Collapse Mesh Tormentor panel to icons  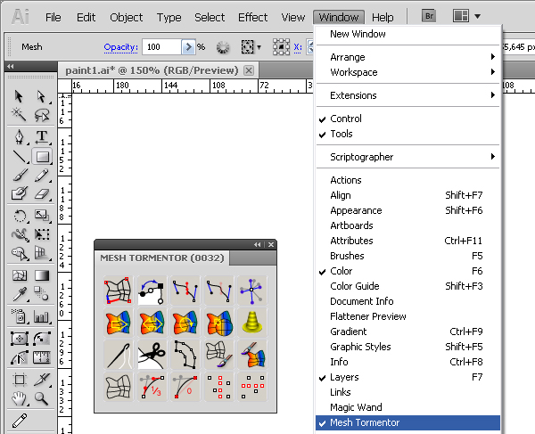click(x=258, y=244)
